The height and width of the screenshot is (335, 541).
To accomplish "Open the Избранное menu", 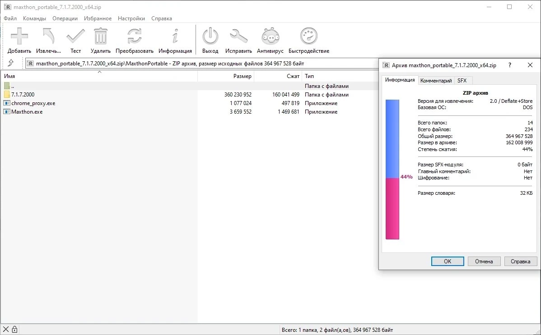I will [x=98, y=18].
